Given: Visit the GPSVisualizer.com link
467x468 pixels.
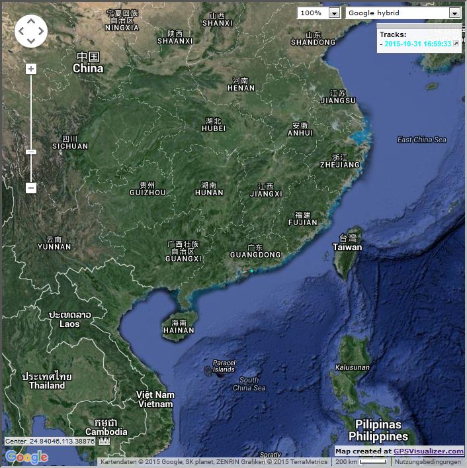Looking at the screenshot, I should coord(429,451).
